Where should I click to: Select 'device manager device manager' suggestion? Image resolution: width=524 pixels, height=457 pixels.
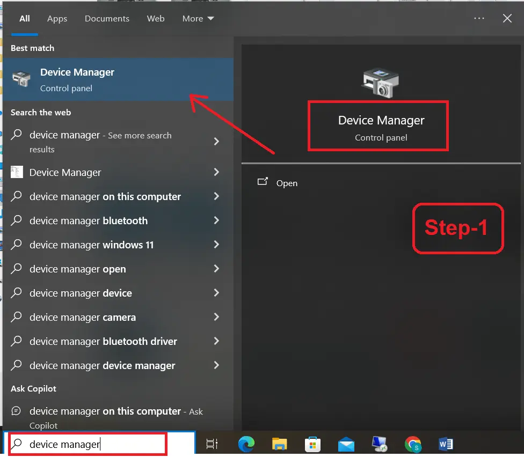click(118, 365)
